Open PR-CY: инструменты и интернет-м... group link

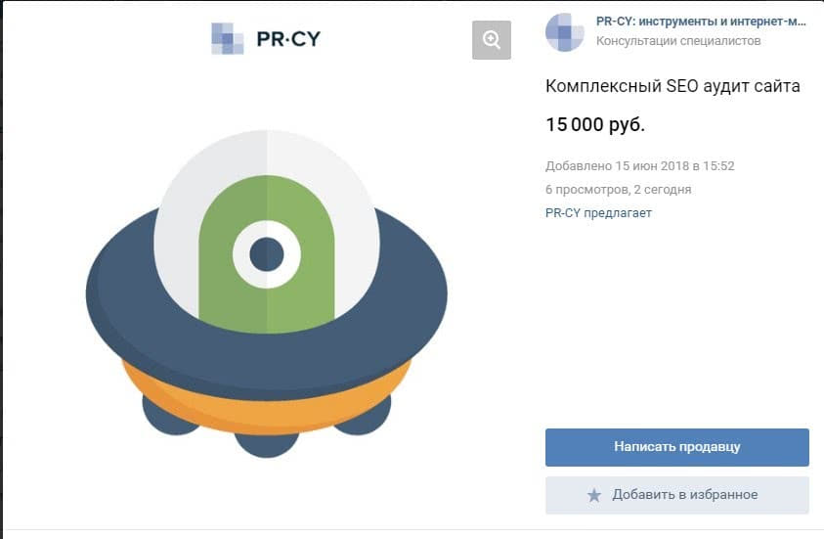(701, 22)
